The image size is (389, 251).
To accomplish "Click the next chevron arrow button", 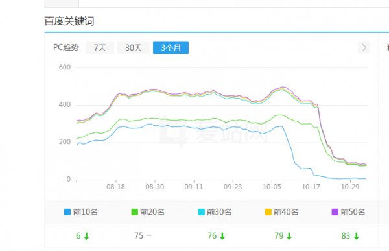I will tap(364, 47).
